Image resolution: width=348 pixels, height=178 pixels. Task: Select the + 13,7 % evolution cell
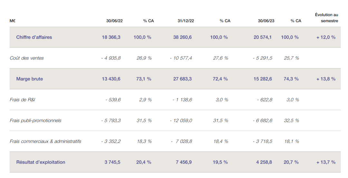tap(326, 162)
